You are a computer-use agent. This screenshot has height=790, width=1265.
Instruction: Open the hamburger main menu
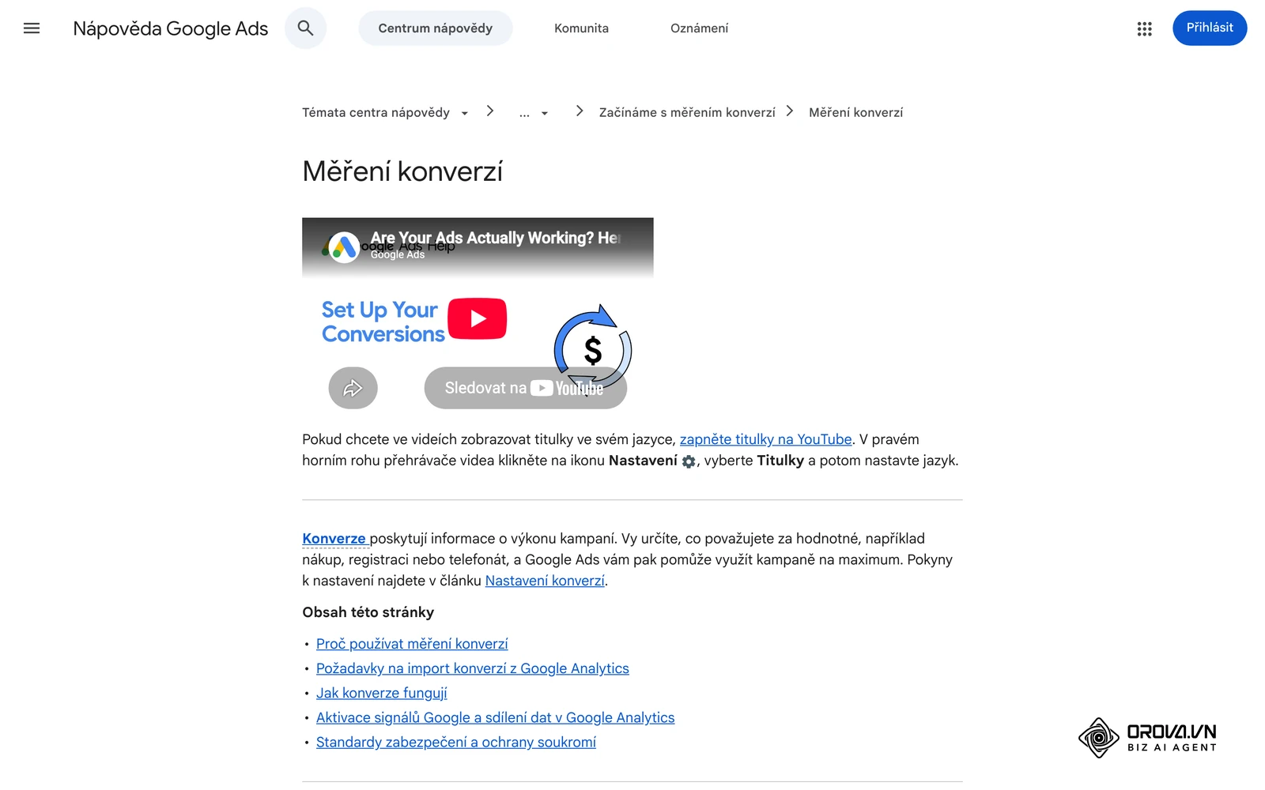click(x=32, y=28)
